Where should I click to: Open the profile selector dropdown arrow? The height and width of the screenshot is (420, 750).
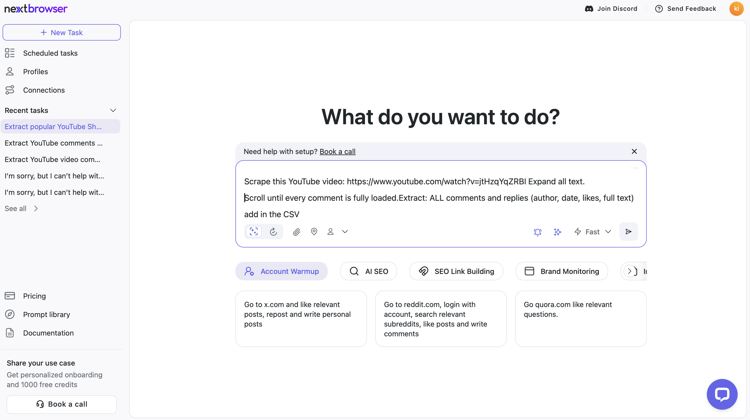(x=345, y=232)
